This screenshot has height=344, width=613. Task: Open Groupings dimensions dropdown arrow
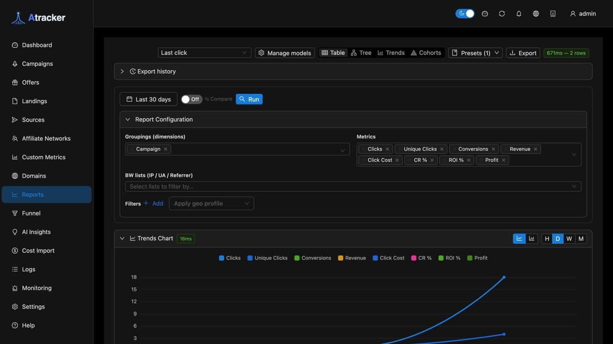342,150
